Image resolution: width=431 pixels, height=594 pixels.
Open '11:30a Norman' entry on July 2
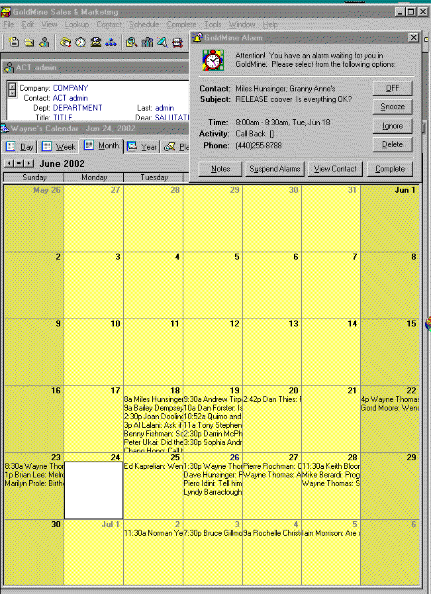pyautogui.click(x=154, y=533)
